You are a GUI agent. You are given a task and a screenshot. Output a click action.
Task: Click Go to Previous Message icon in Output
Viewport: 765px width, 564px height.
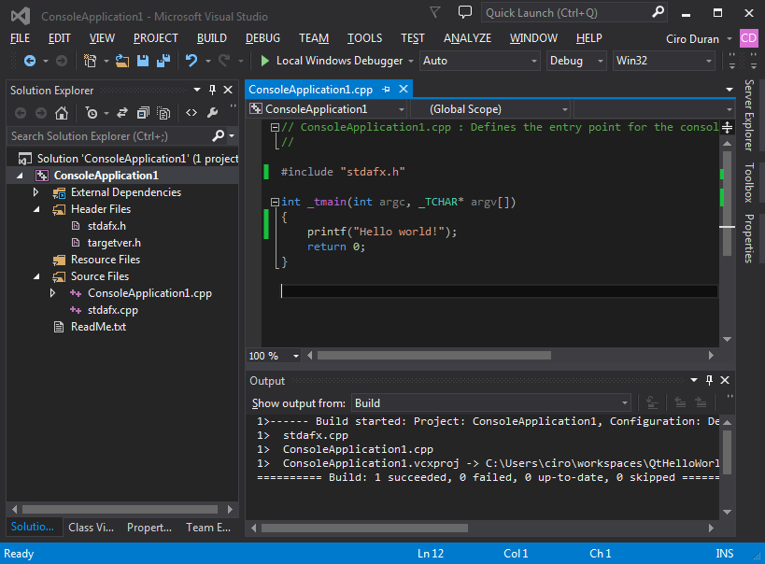click(680, 403)
